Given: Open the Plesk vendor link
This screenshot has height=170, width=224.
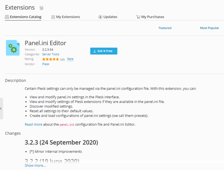Looking at the screenshot, I should pyautogui.click(x=46, y=64).
